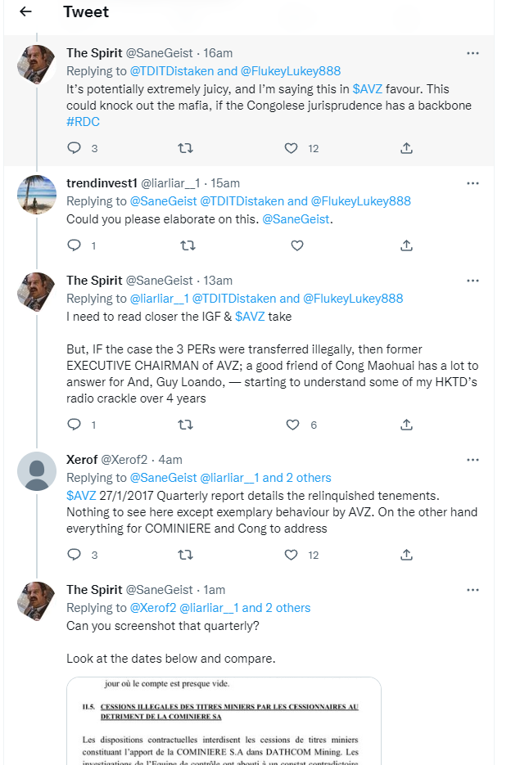Like Xerof's tweet with 12 likes
Viewport: 511px width, 765px height.
[x=291, y=555]
